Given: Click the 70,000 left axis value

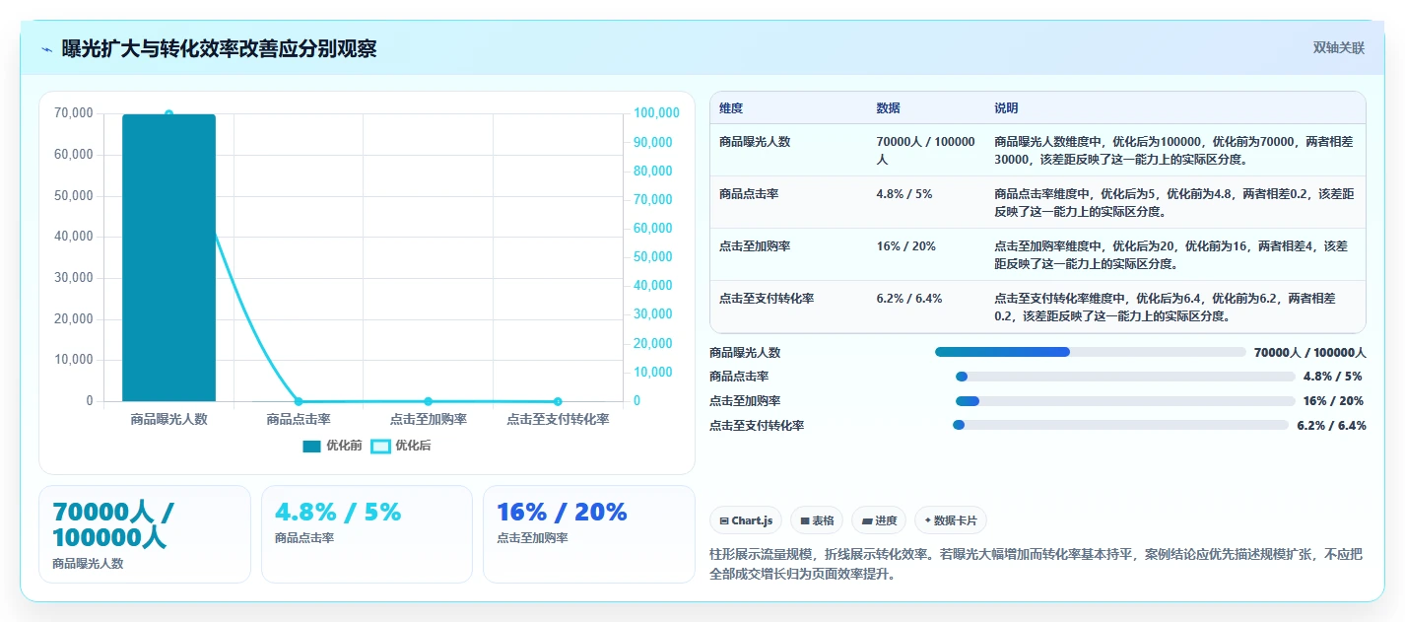Looking at the screenshot, I should click(x=74, y=113).
